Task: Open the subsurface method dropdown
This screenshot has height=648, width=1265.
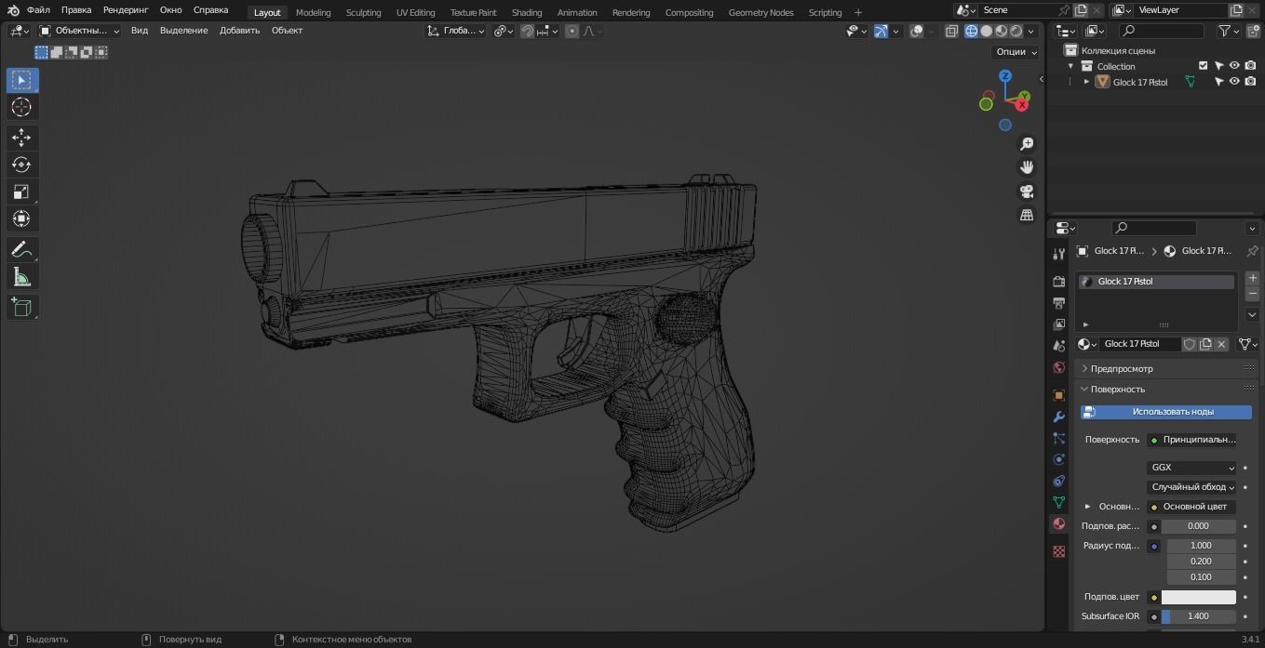Action: click(x=1192, y=487)
